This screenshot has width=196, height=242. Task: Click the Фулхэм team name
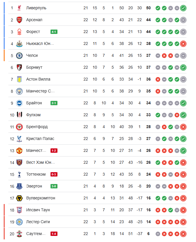[33, 115]
